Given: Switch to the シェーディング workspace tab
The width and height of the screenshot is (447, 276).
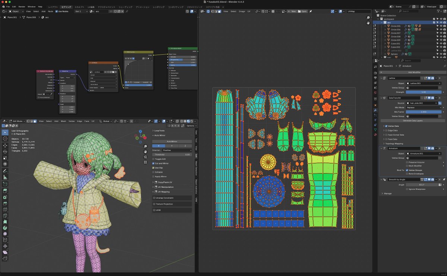Looking at the screenshot, I should 125,7.
